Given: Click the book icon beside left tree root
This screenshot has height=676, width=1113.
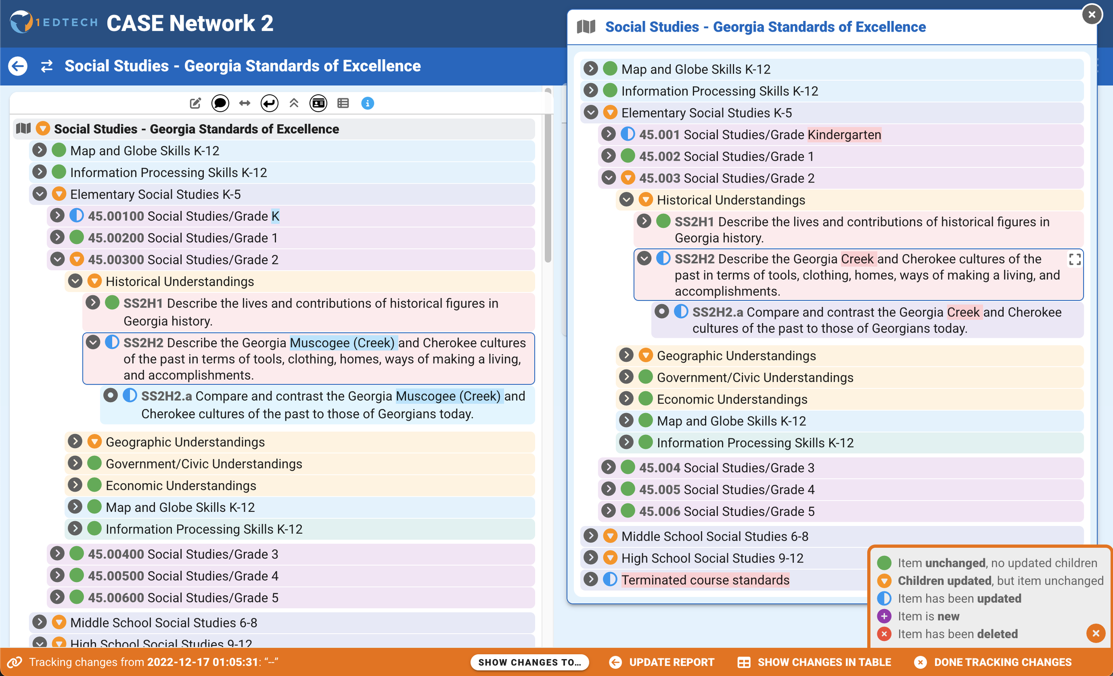Looking at the screenshot, I should [x=23, y=129].
